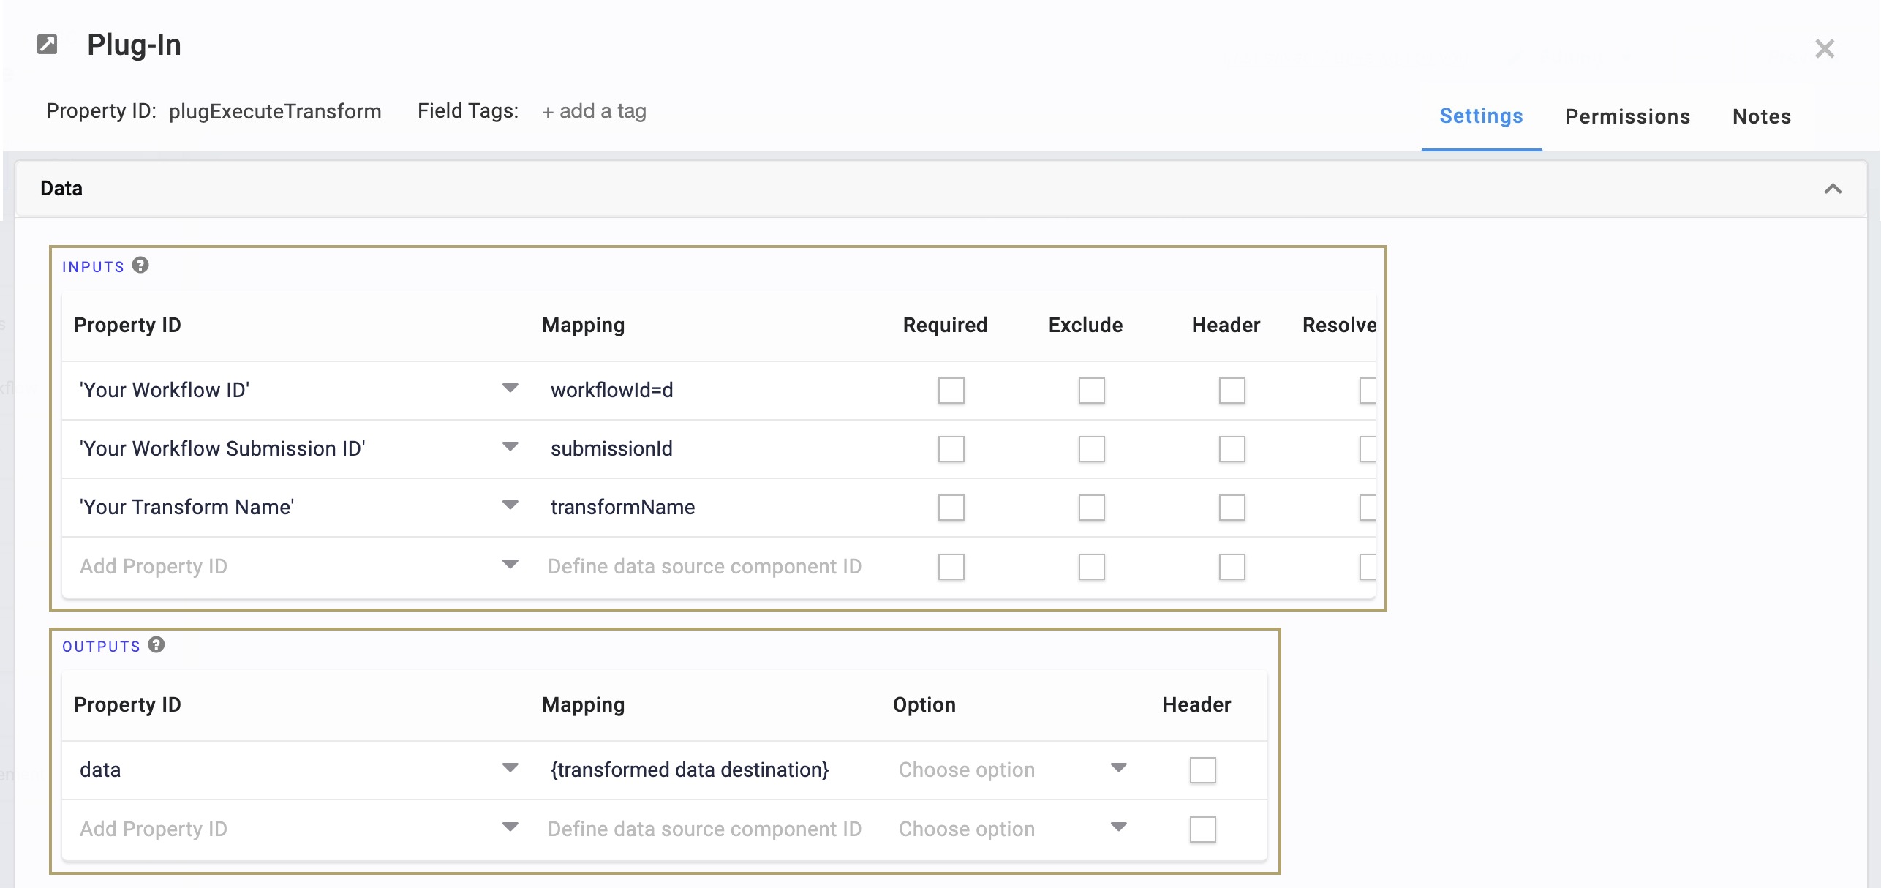Enable Exclude for 'Your Workflow Submission ID'
This screenshot has width=1881, height=888.
(1092, 449)
